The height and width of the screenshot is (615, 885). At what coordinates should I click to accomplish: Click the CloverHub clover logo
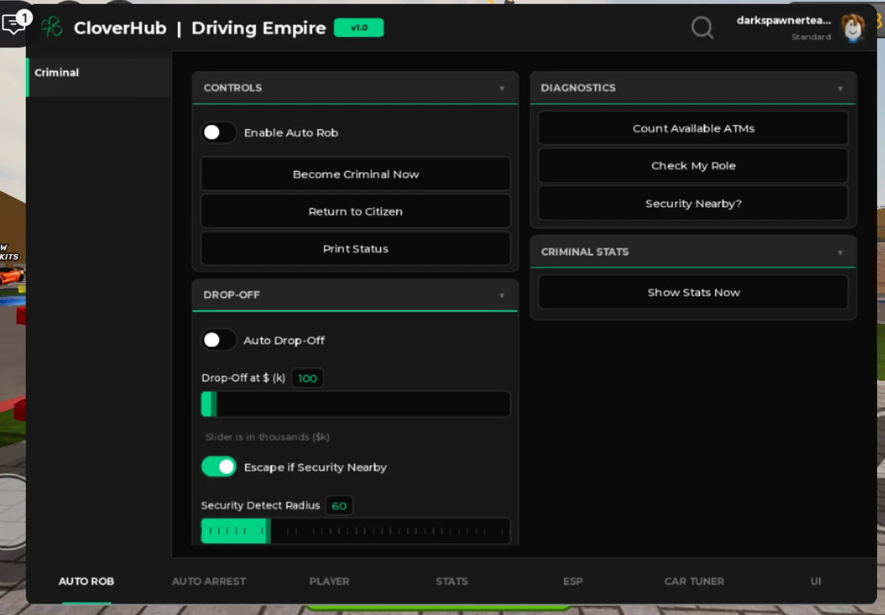(x=52, y=27)
